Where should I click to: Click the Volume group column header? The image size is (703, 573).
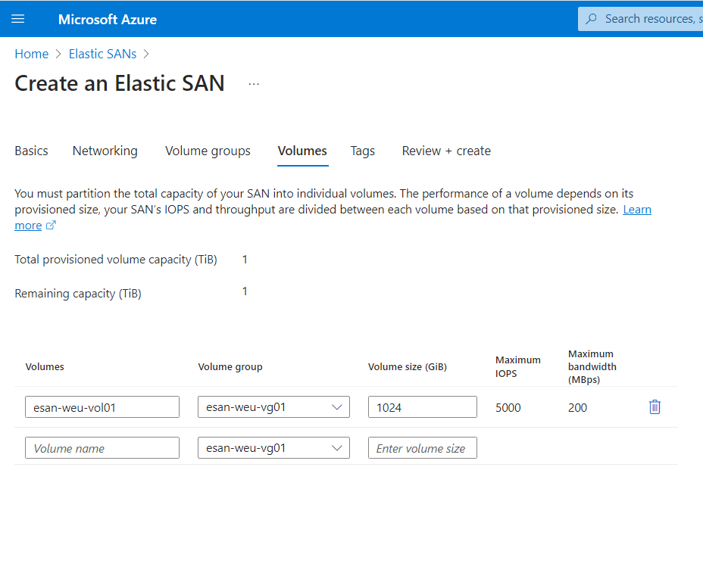pyautogui.click(x=230, y=366)
